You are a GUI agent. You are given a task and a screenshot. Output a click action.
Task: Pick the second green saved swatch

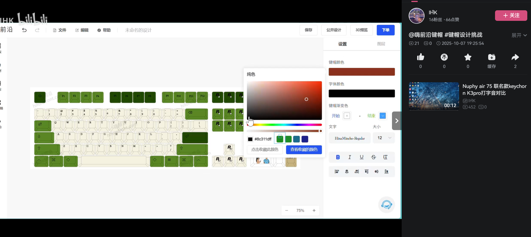click(288, 139)
